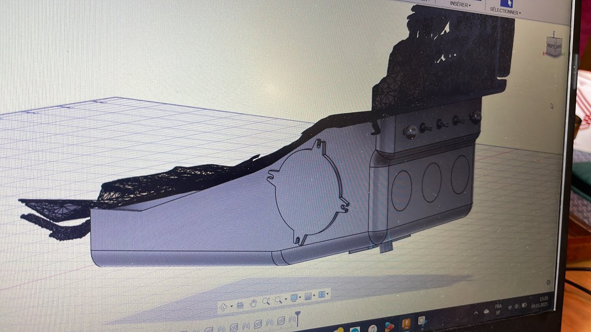Image resolution: width=591 pixels, height=332 pixels.
Task: Click the Look At camera icon
Action: coord(240,304)
